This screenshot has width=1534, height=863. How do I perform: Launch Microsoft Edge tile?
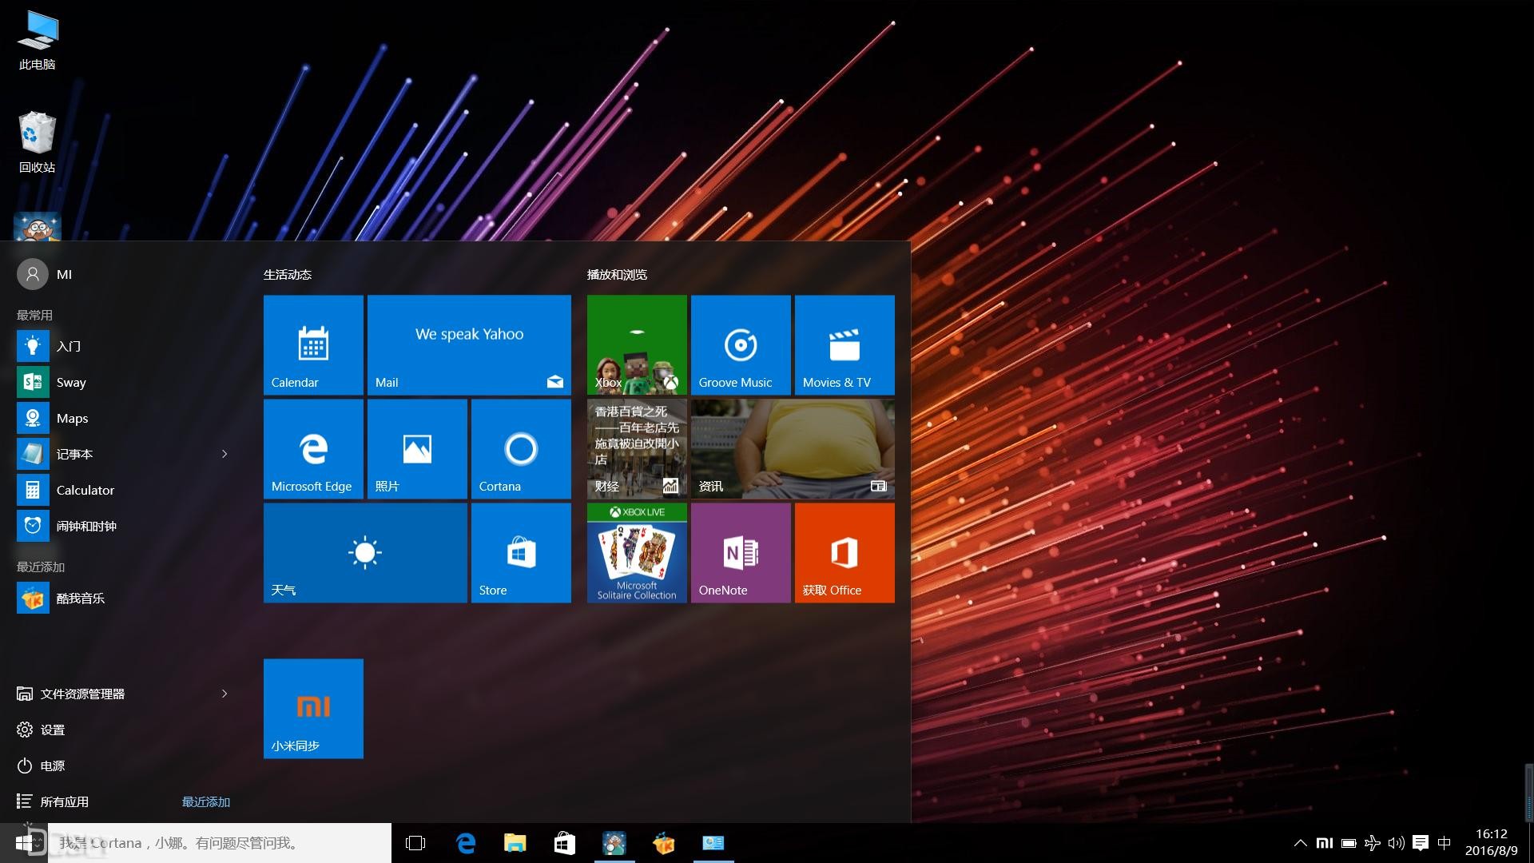pos(313,448)
